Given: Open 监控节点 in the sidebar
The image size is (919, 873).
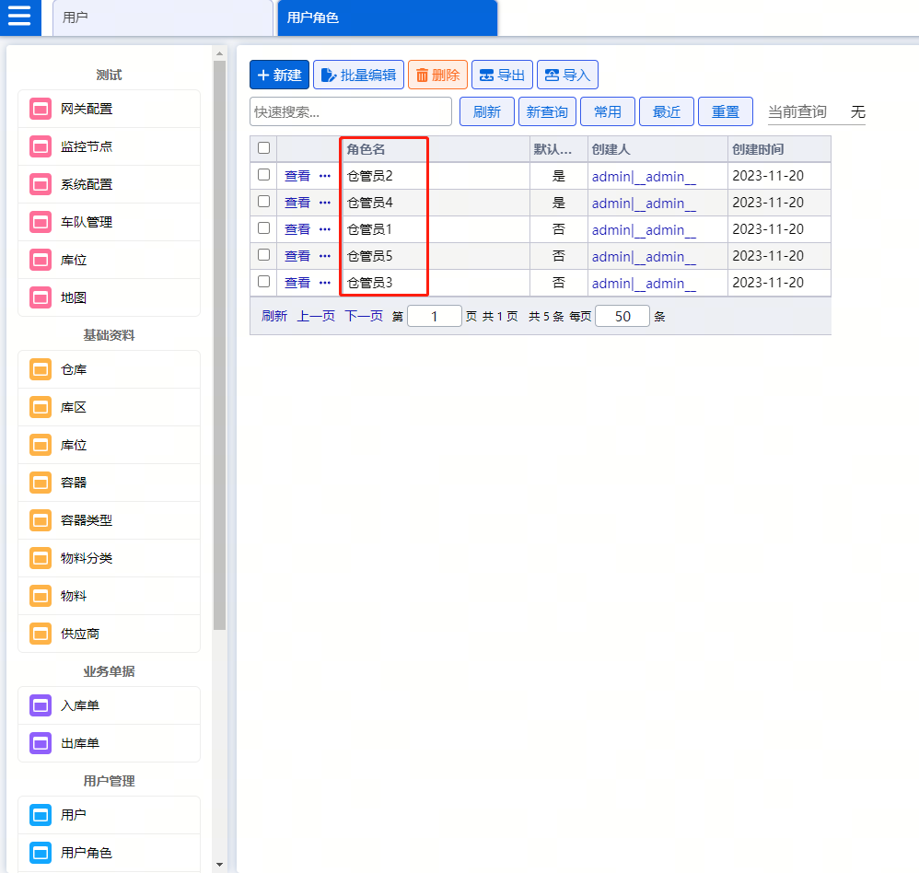Looking at the screenshot, I should click(109, 146).
